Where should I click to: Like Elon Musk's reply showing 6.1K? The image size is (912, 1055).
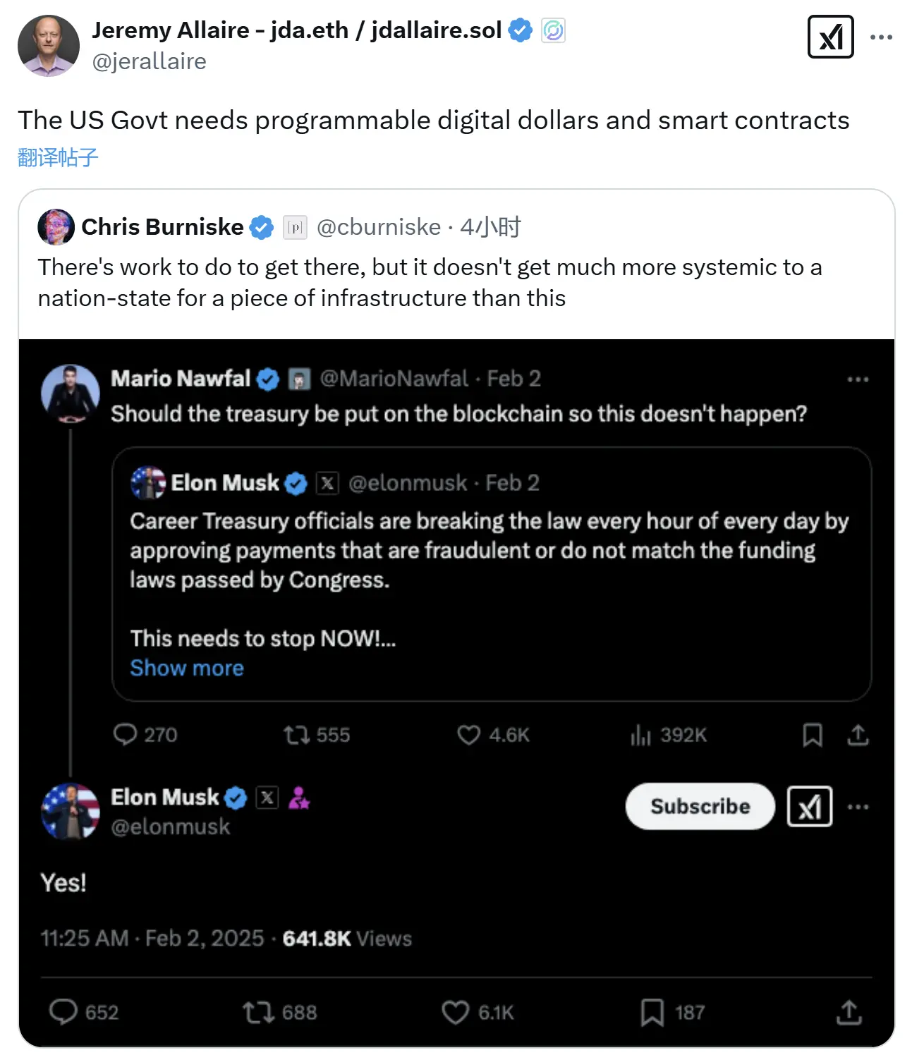pyautogui.click(x=456, y=1012)
